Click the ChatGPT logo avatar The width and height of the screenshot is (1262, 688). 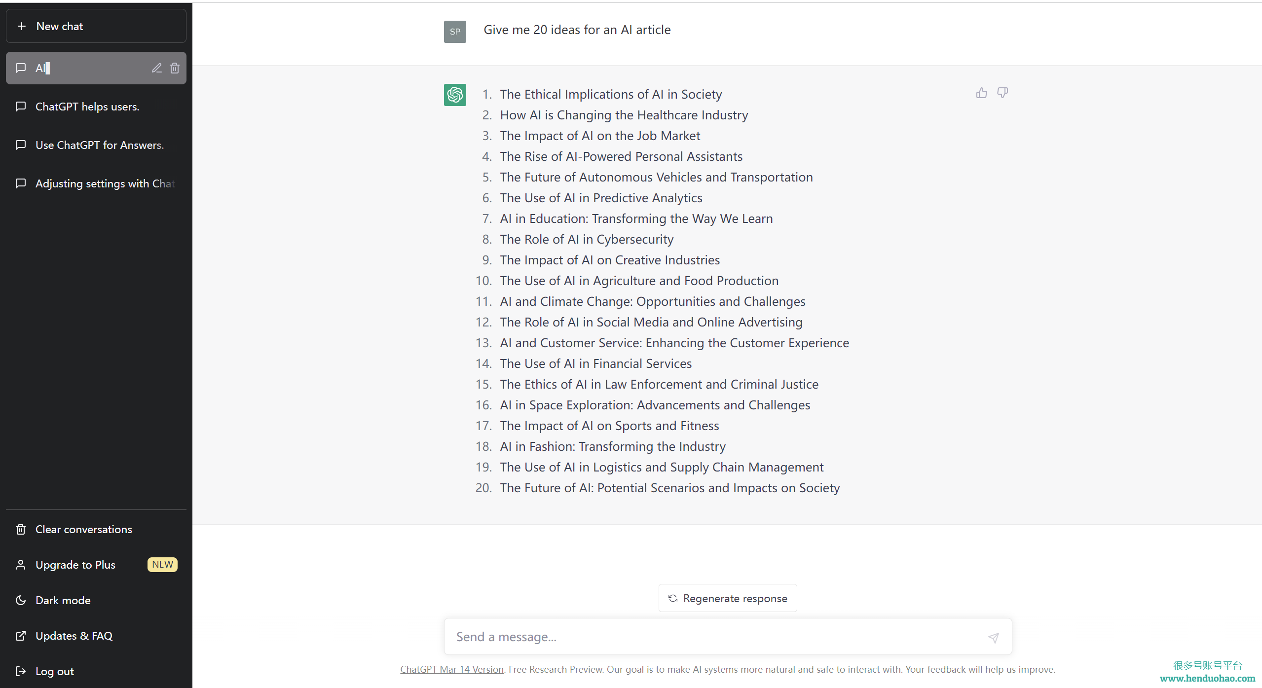[455, 95]
